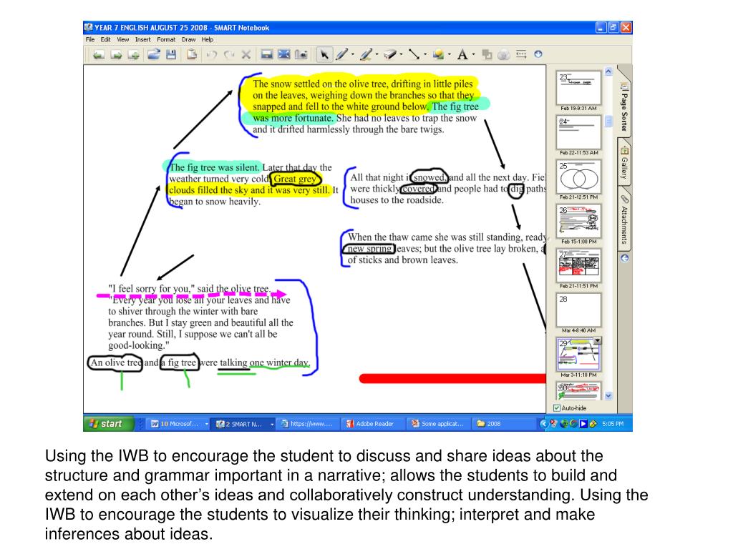Expand Creative Pen options dropdown arrow

[377, 55]
